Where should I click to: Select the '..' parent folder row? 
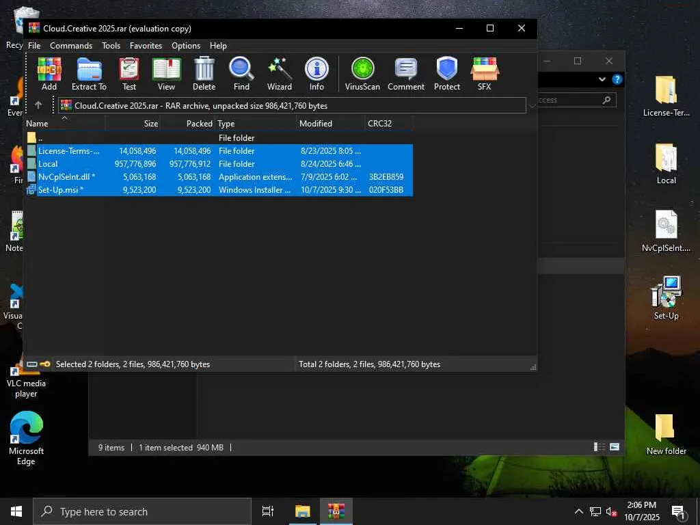coord(219,138)
